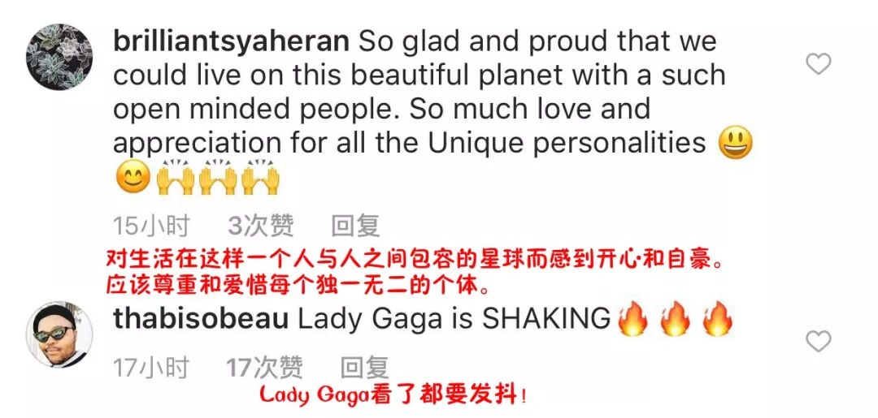Reply to brilliantsyaheran via 回复
Screen dimensions: 878x418
[355, 227]
